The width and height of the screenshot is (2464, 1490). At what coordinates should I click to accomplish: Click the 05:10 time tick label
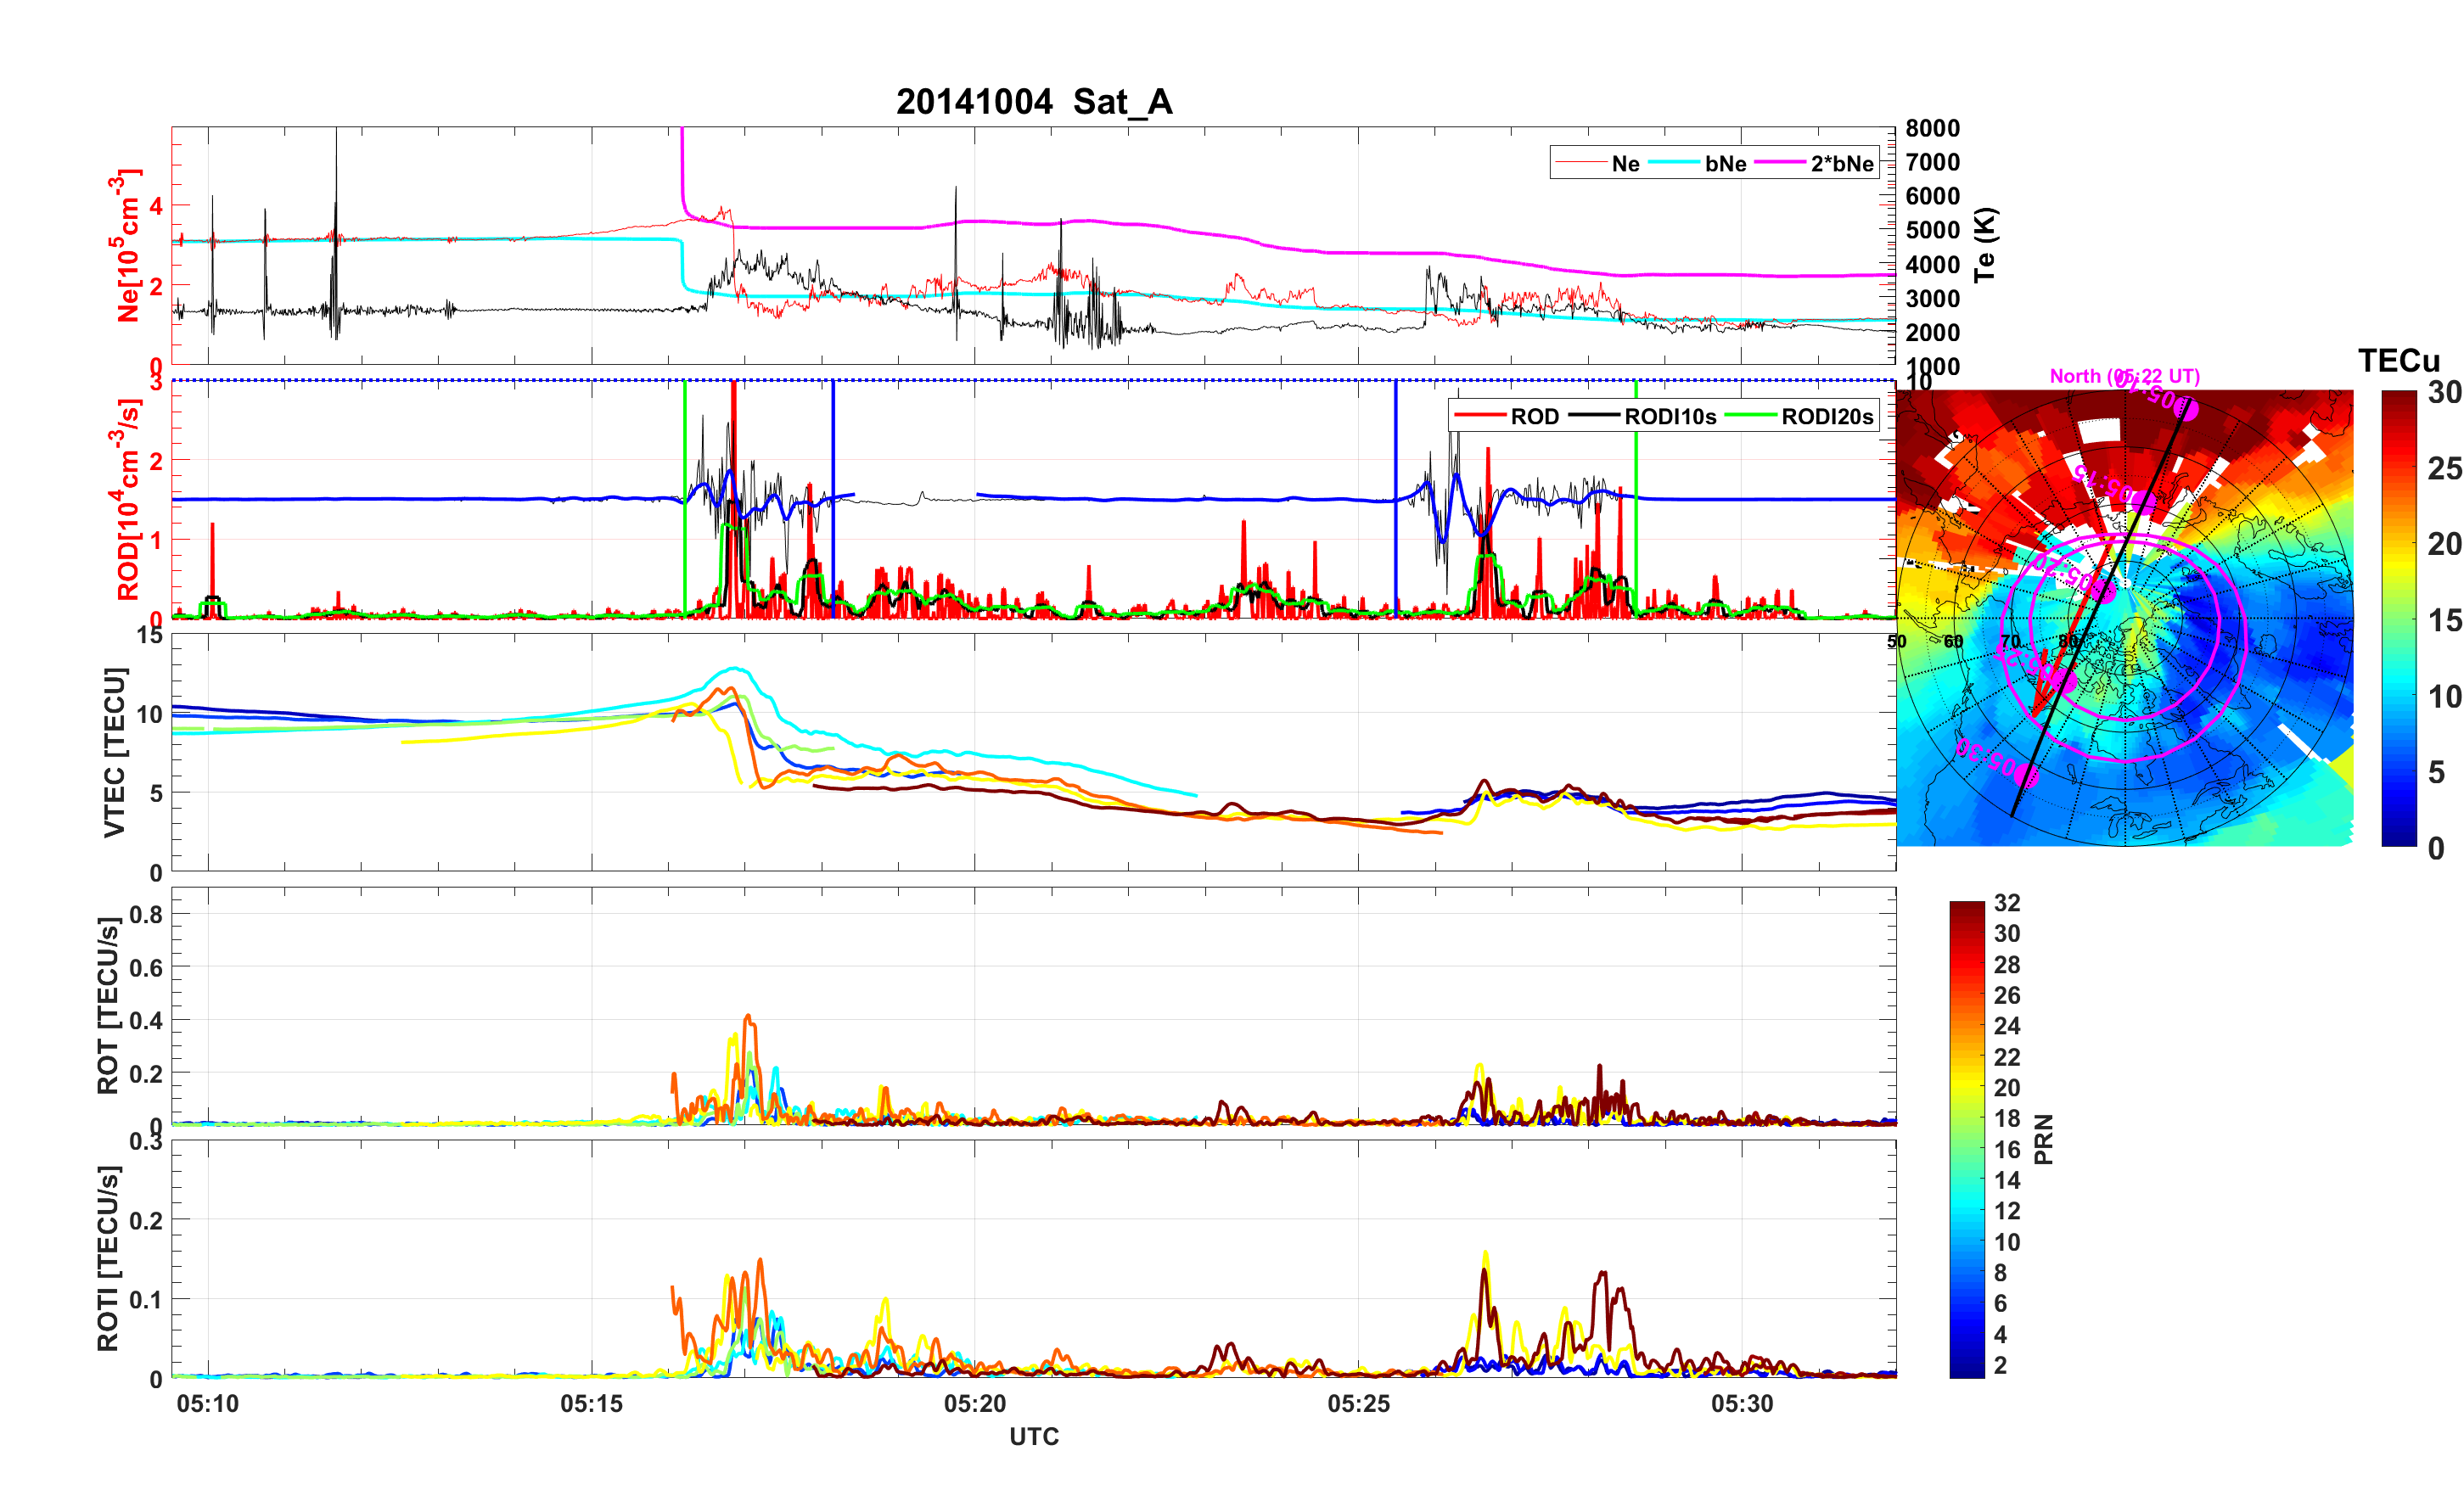tap(208, 1404)
